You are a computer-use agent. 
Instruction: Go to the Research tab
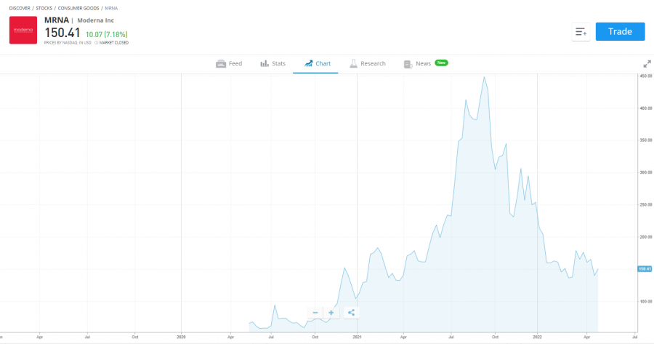(368, 63)
